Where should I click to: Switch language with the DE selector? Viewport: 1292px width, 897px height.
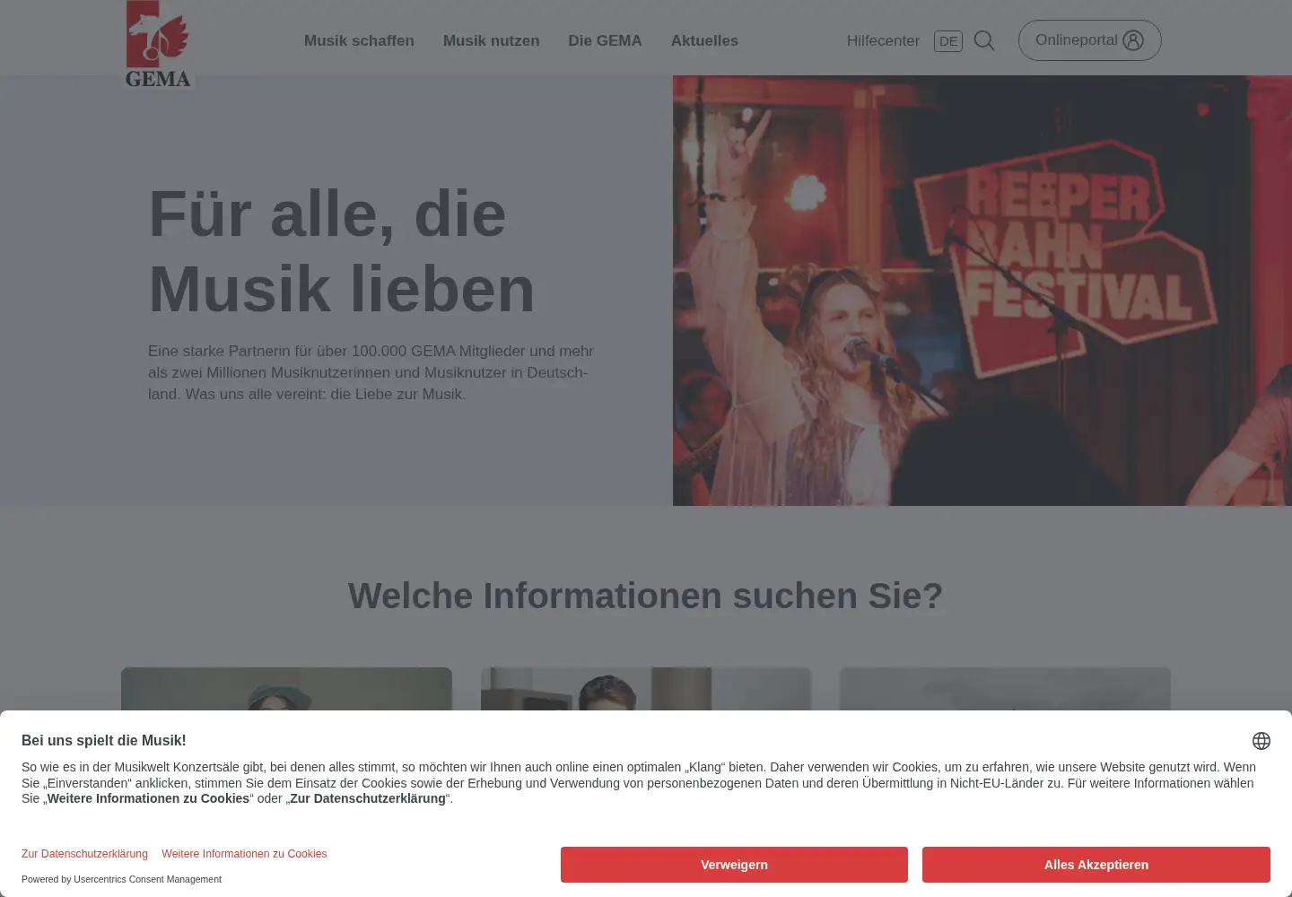tap(948, 41)
